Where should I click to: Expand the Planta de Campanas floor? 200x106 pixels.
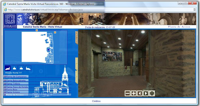16,77
